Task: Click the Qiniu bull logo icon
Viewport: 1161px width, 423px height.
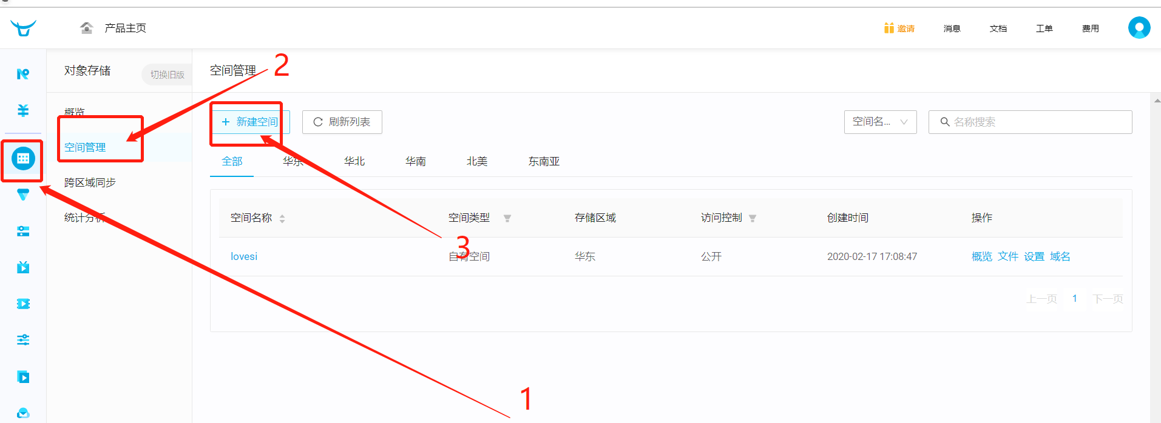Action: coord(23,28)
